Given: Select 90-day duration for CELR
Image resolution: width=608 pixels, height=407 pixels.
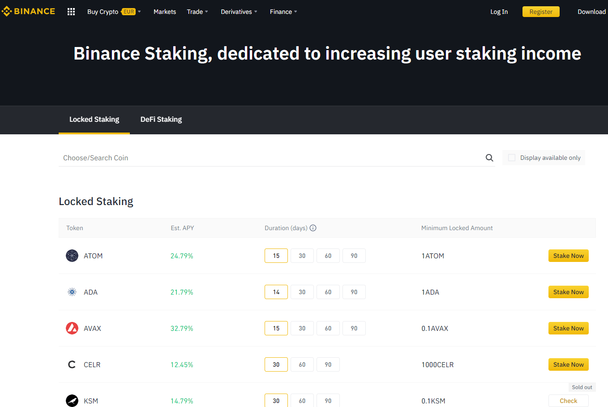Looking at the screenshot, I should 328,364.
